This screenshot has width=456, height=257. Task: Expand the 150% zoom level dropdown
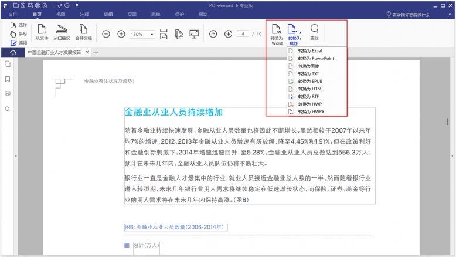pos(152,35)
